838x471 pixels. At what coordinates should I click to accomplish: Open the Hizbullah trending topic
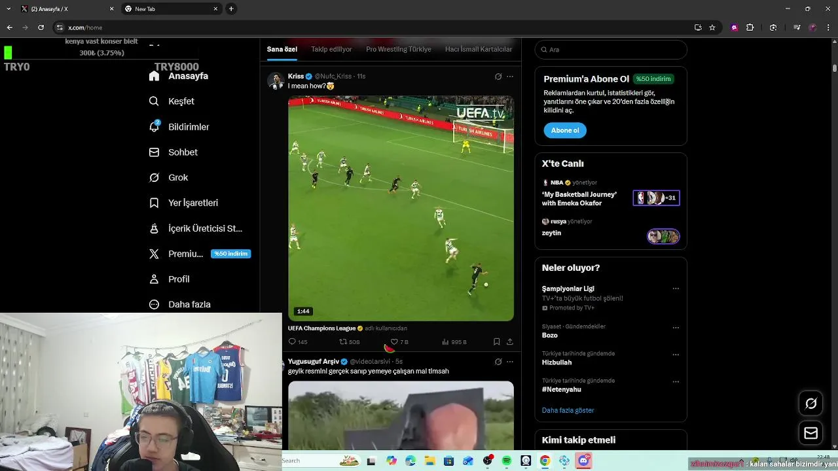556,362
